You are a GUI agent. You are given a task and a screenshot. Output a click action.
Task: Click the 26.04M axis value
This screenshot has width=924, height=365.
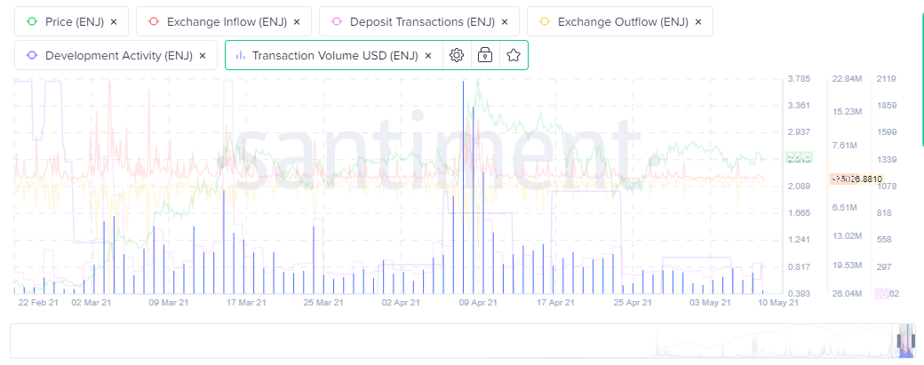pyautogui.click(x=848, y=293)
